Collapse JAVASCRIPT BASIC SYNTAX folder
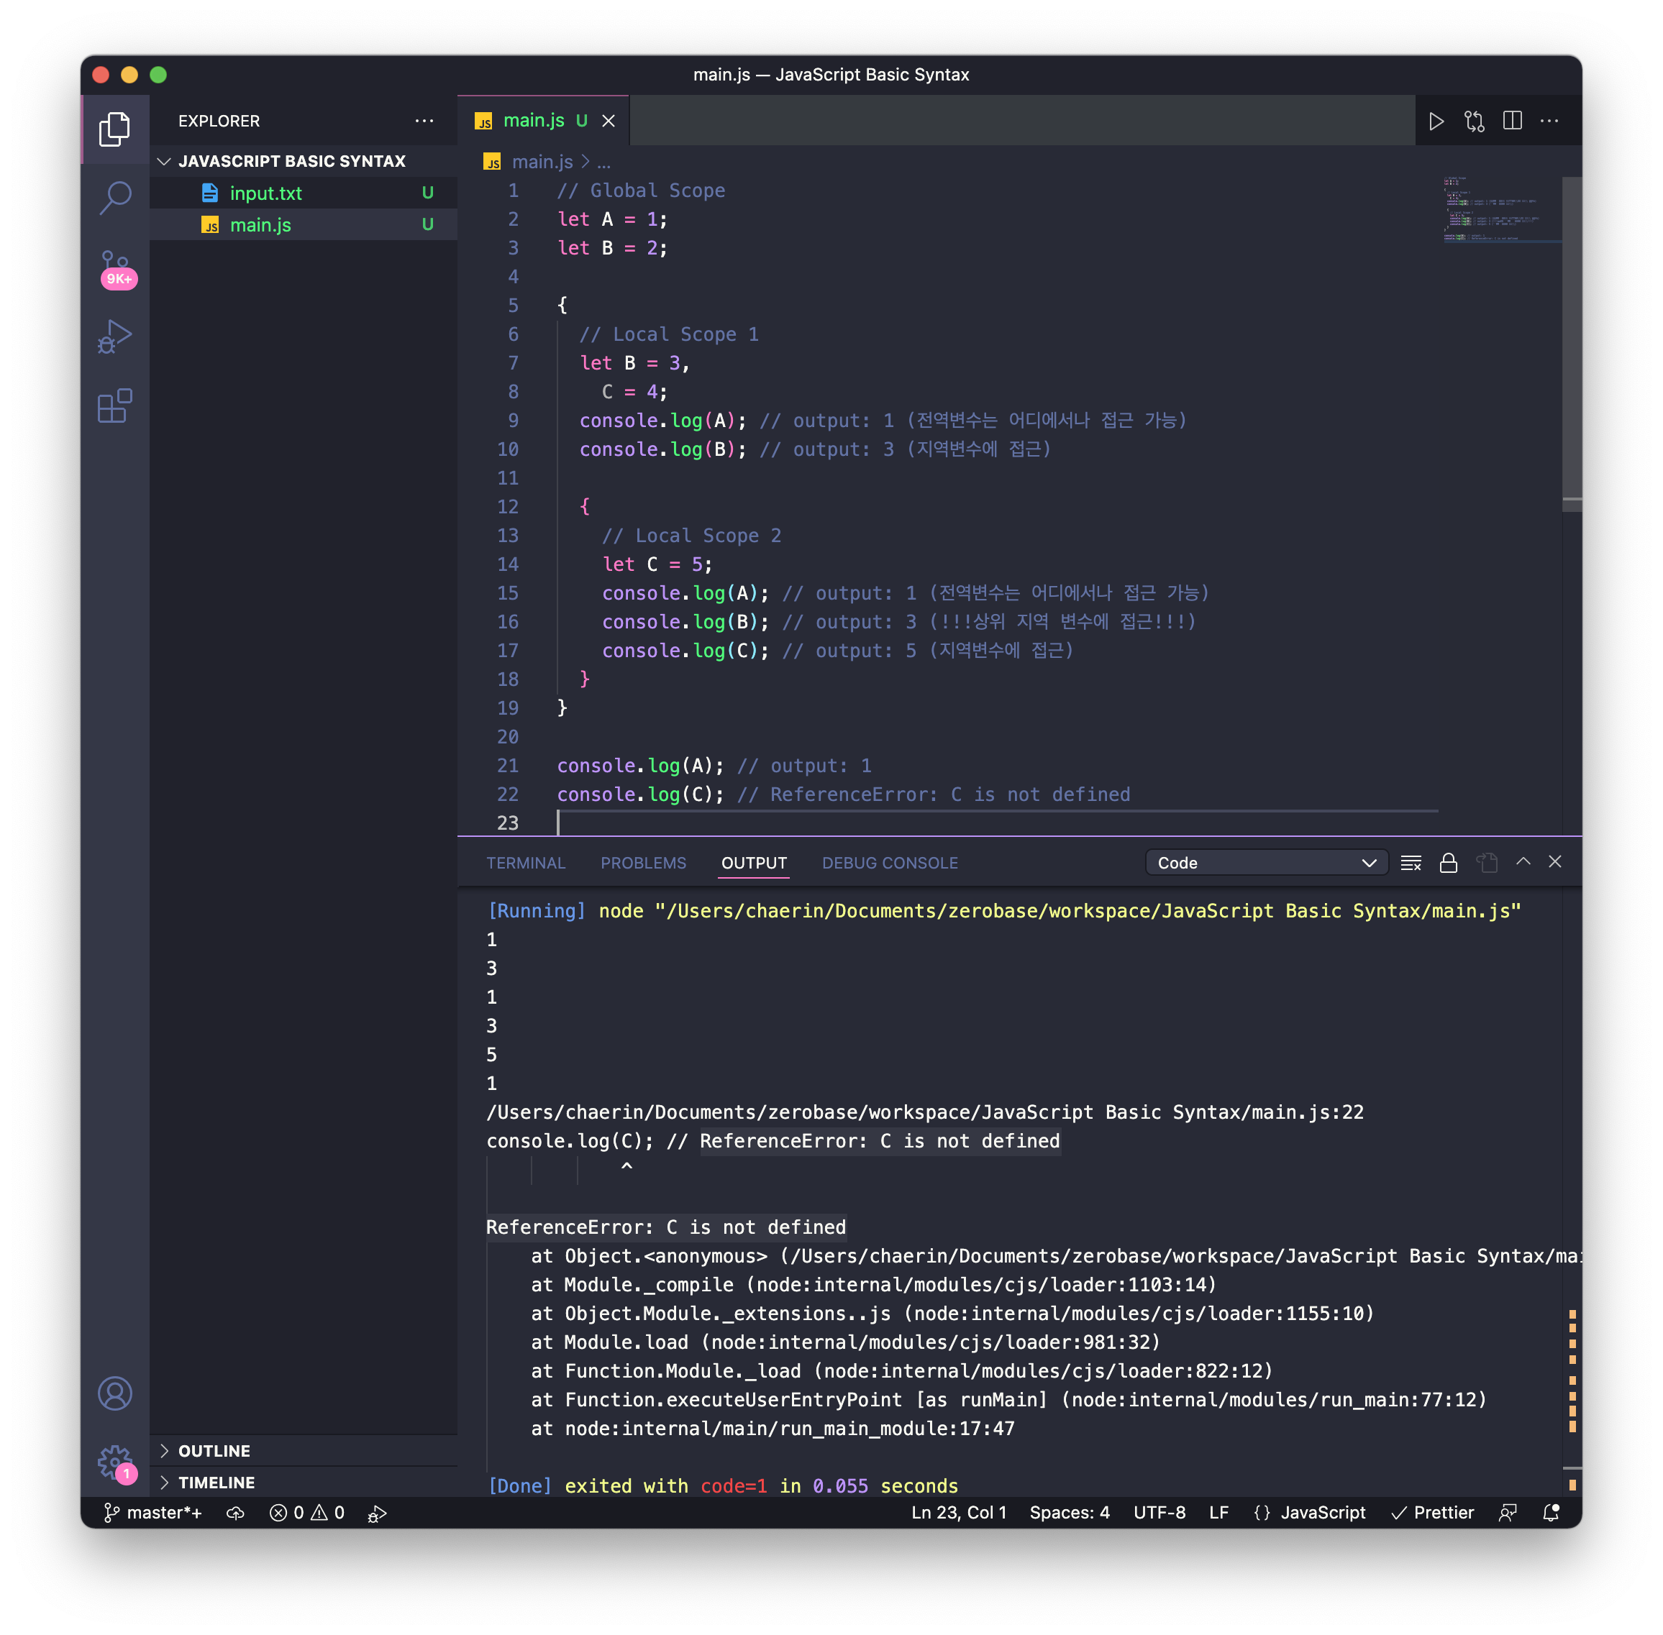The width and height of the screenshot is (1663, 1635). (291, 162)
